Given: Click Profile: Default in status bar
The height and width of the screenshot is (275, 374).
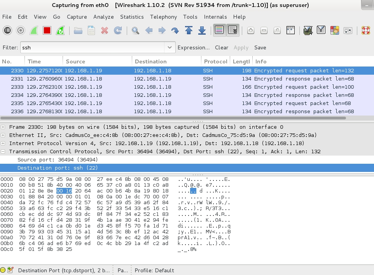Looking at the screenshot, I should (x=154, y=270).
